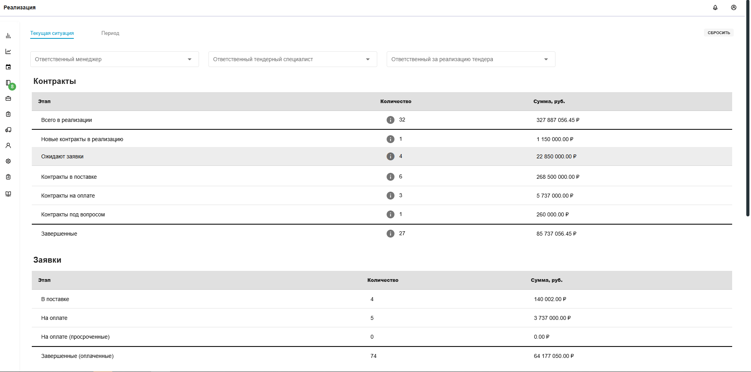Show info for Контракты под вопросом
Screen dimensions: 751x372
click(390, 214)
